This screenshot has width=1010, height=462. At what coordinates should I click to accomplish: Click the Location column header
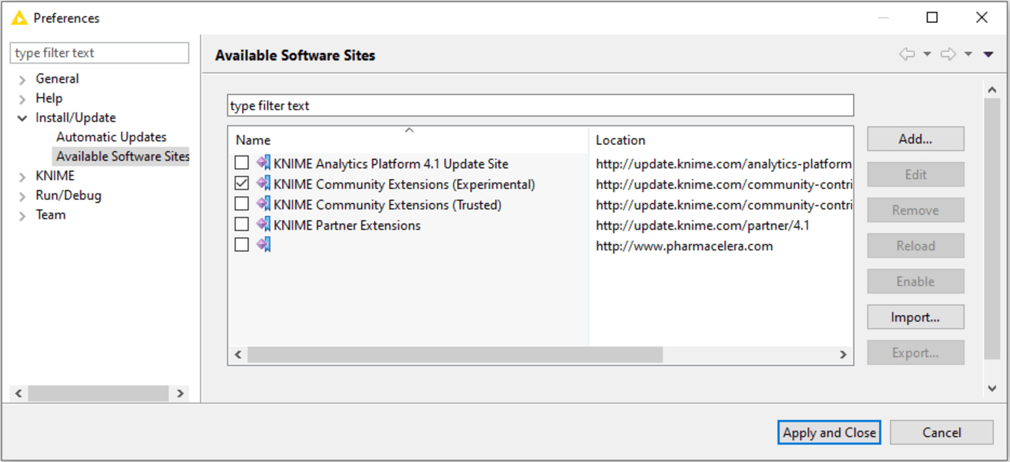[721, 140]
